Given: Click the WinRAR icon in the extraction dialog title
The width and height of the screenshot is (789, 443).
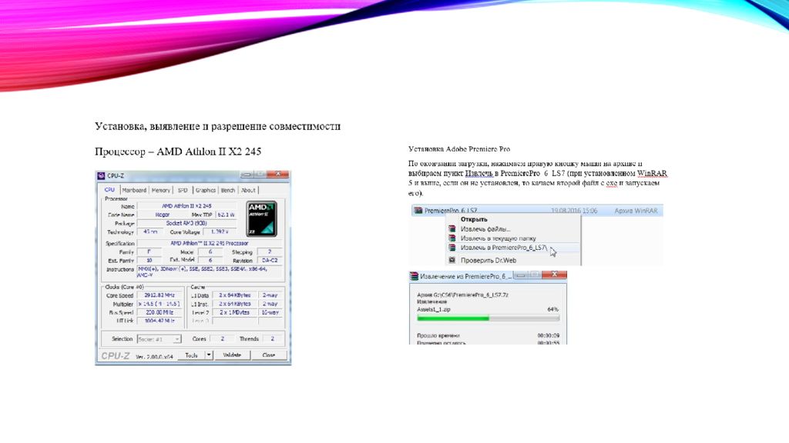Looking at the screenshot, I should (x=415, y=276).
